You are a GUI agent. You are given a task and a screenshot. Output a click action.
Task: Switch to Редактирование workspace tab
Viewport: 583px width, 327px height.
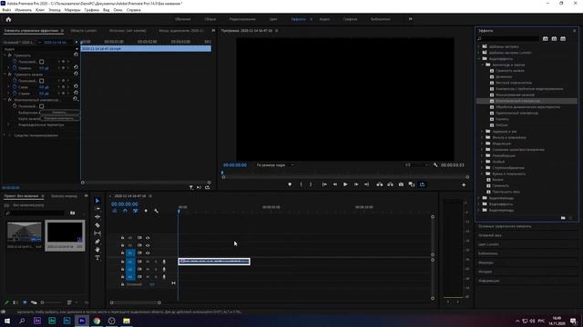[242, 19]
